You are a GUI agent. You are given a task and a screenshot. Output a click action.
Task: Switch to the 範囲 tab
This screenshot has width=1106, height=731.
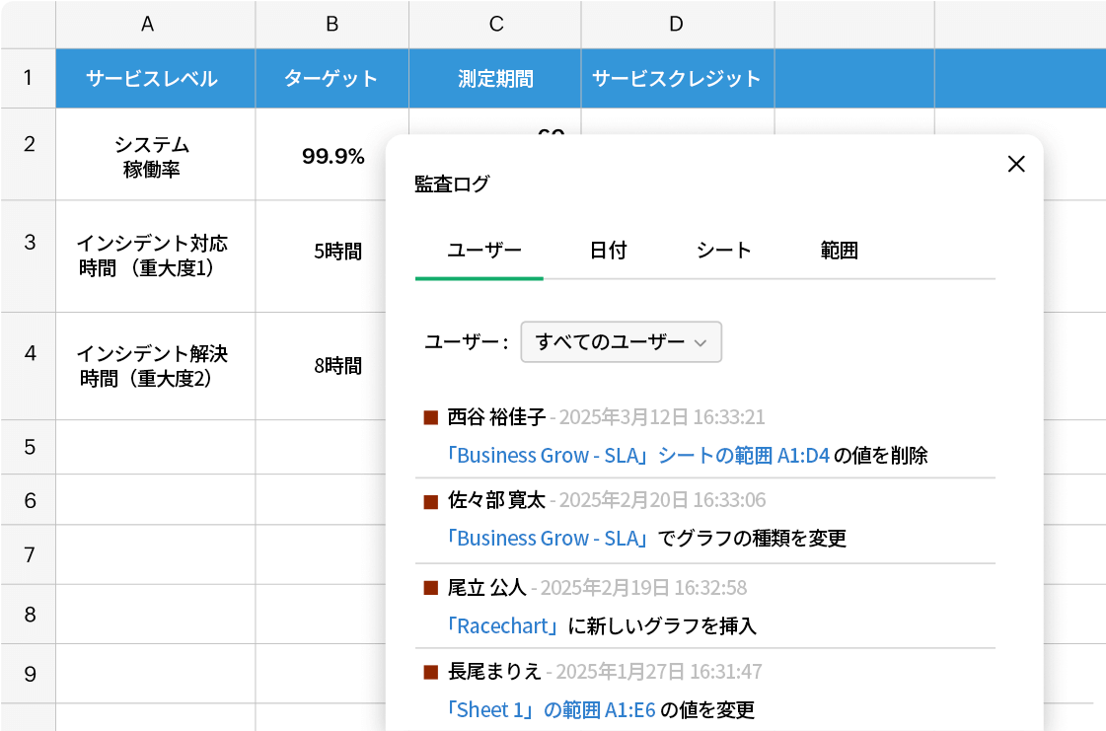point(839,251)
